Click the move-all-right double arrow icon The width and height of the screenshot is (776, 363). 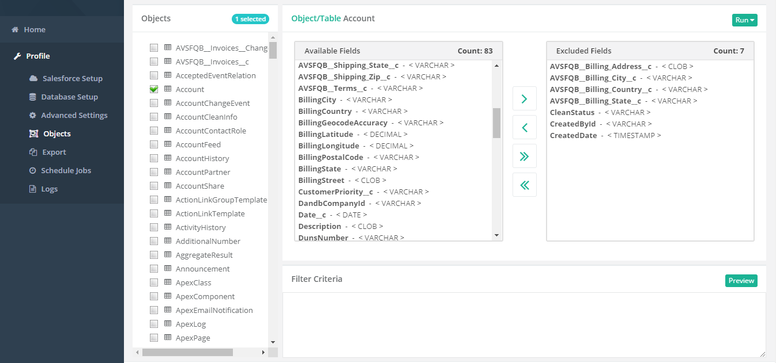point(524,156)
